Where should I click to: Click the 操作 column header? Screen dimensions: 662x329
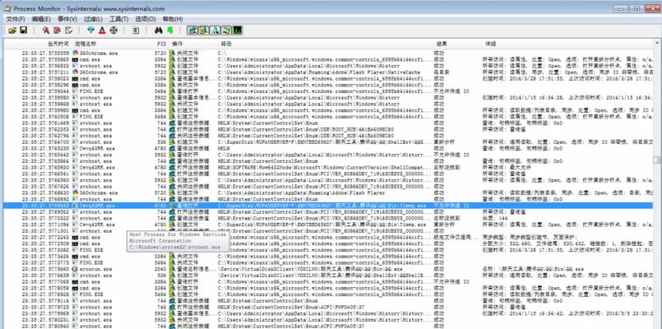point(178,44)
